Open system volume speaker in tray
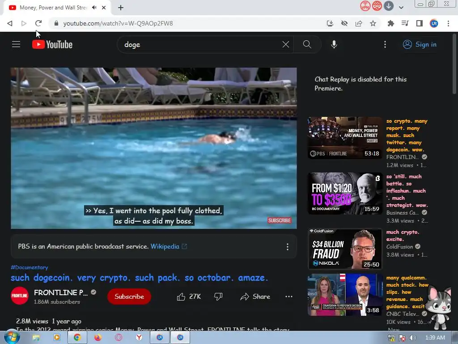 pyautogui.click(x=412, y=338)
